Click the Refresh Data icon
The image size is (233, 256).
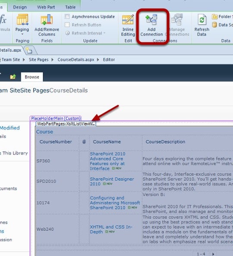202,19
